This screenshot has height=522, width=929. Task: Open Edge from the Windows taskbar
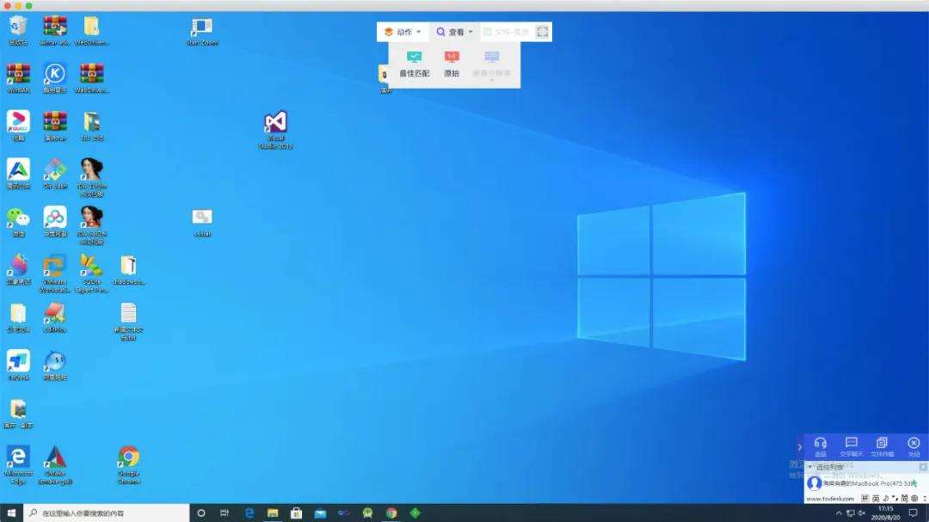249,513
